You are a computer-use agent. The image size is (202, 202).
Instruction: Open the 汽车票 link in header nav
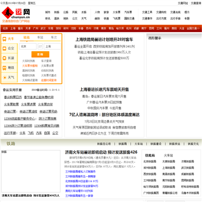coord(128,12)
